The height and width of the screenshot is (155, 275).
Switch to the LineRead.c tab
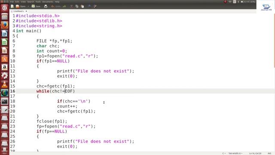[x=19, y=11]
